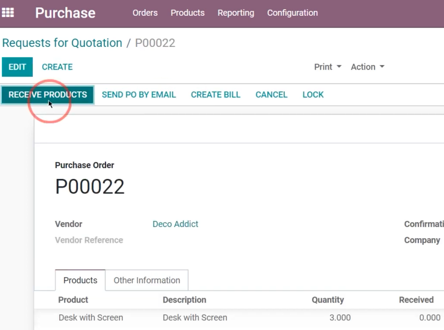444x330 pixels.
Task: Expand the Action dropdown
Action: click(x=368, y=67)
